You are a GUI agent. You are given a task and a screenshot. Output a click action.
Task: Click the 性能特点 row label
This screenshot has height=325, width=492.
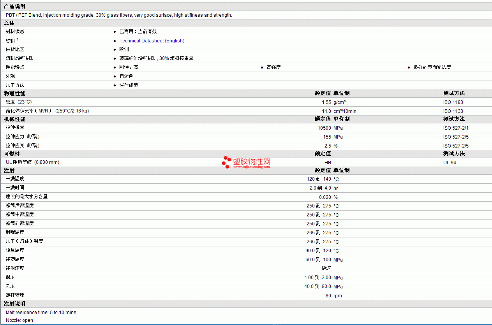point(15,67)
